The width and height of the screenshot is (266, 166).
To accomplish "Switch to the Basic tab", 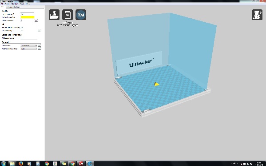I will [3, 7].
